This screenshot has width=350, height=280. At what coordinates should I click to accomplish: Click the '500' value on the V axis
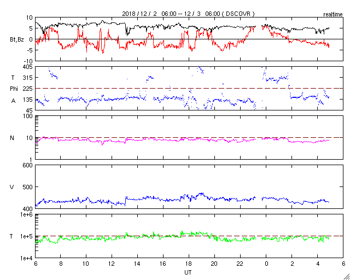[28, 187]
